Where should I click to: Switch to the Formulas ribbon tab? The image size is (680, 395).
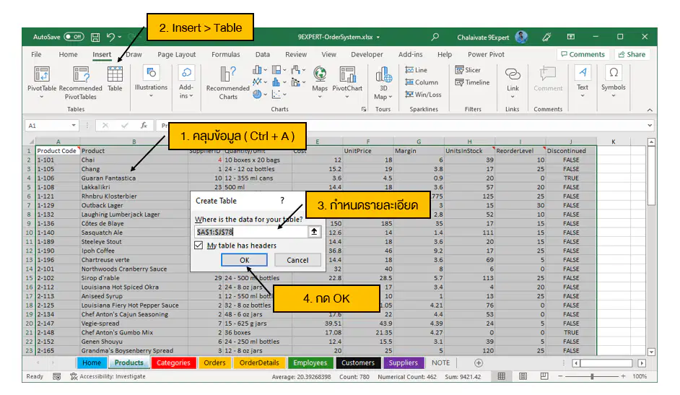pos(225,54)
